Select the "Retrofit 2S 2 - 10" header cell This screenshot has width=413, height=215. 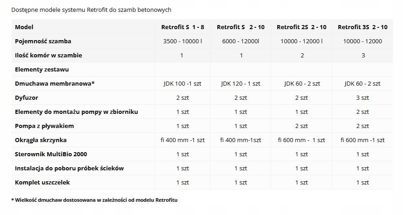[x=301, y=27]
